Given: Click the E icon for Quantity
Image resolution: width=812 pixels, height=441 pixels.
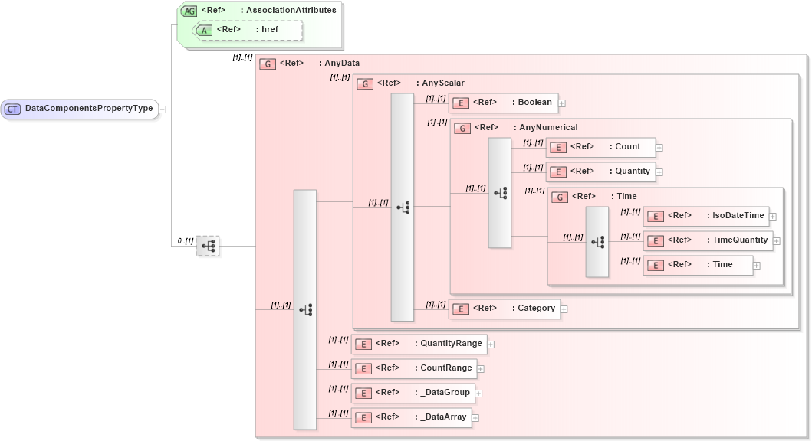Looking at the screenshot, I should pyautogui.click(x=558, y=171).
